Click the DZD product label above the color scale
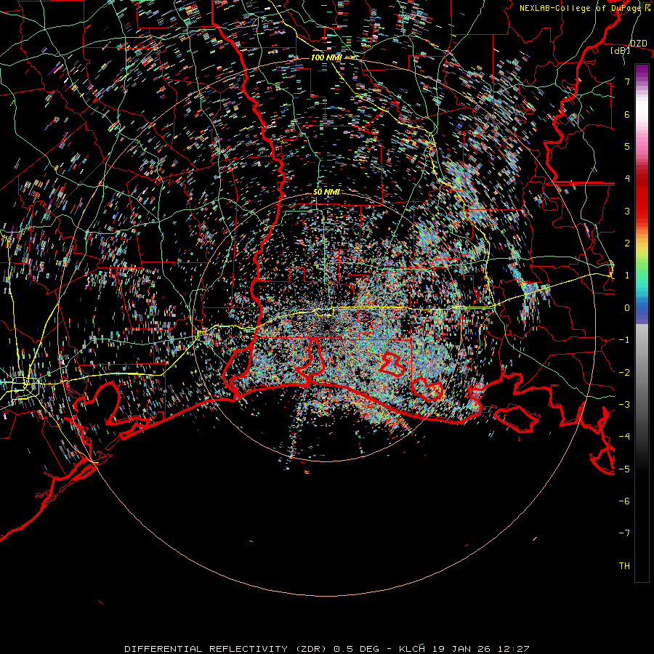Viewport: 654px width, 654px height. [638, 44]
